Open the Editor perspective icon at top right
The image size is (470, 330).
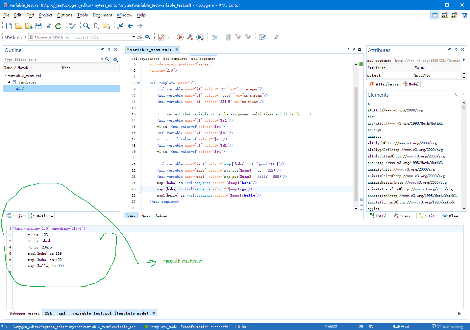pos(435,15)
